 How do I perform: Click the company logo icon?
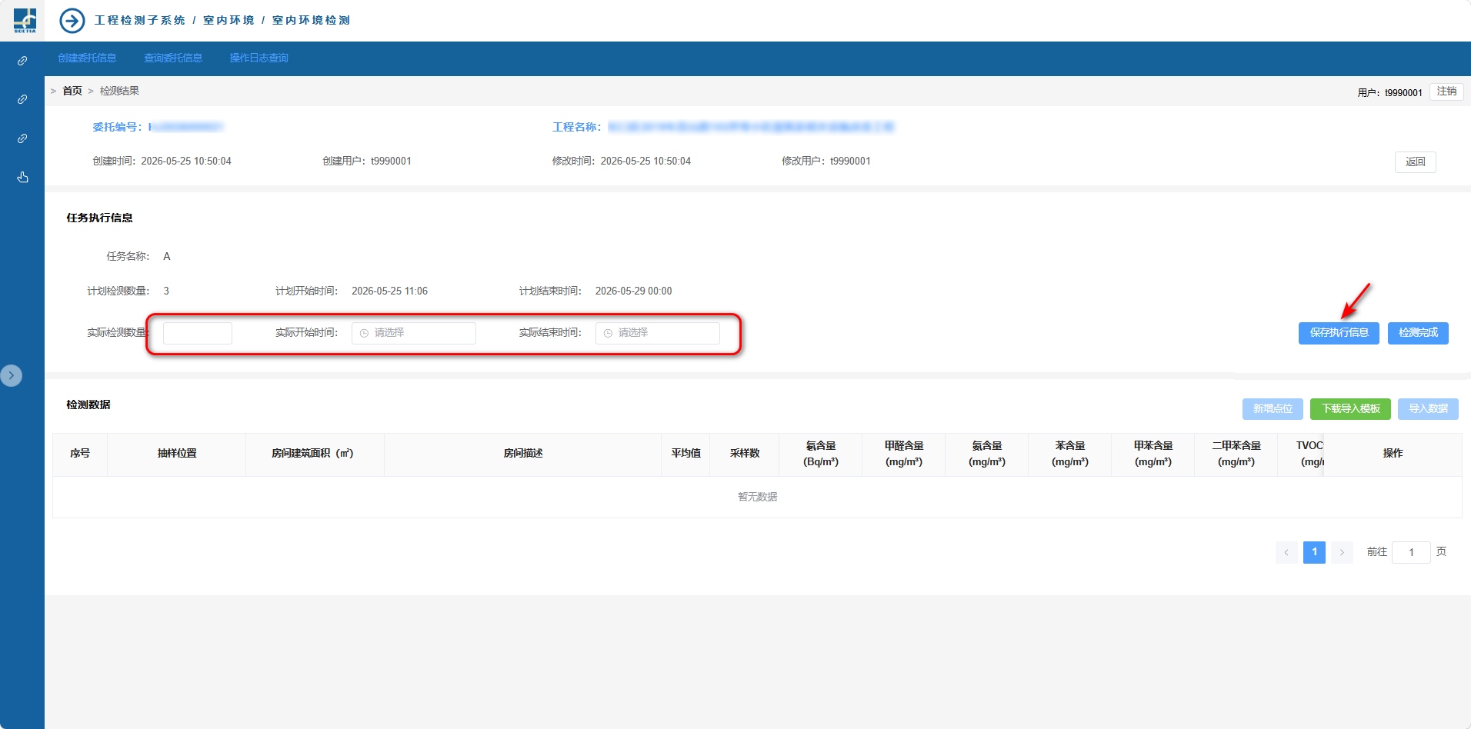click(x=25, y=20)
